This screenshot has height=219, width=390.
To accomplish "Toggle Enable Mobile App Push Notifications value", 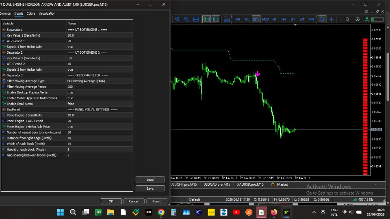I will 100,98.
